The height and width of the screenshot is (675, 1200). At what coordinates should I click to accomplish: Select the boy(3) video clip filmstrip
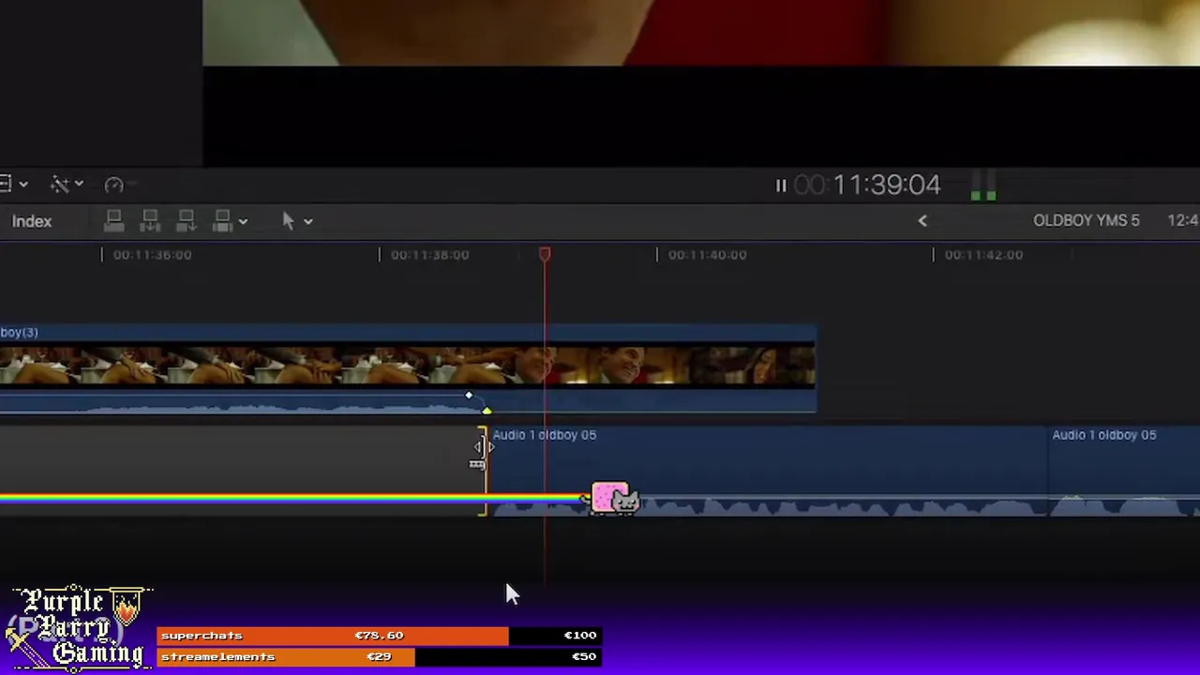408,367
